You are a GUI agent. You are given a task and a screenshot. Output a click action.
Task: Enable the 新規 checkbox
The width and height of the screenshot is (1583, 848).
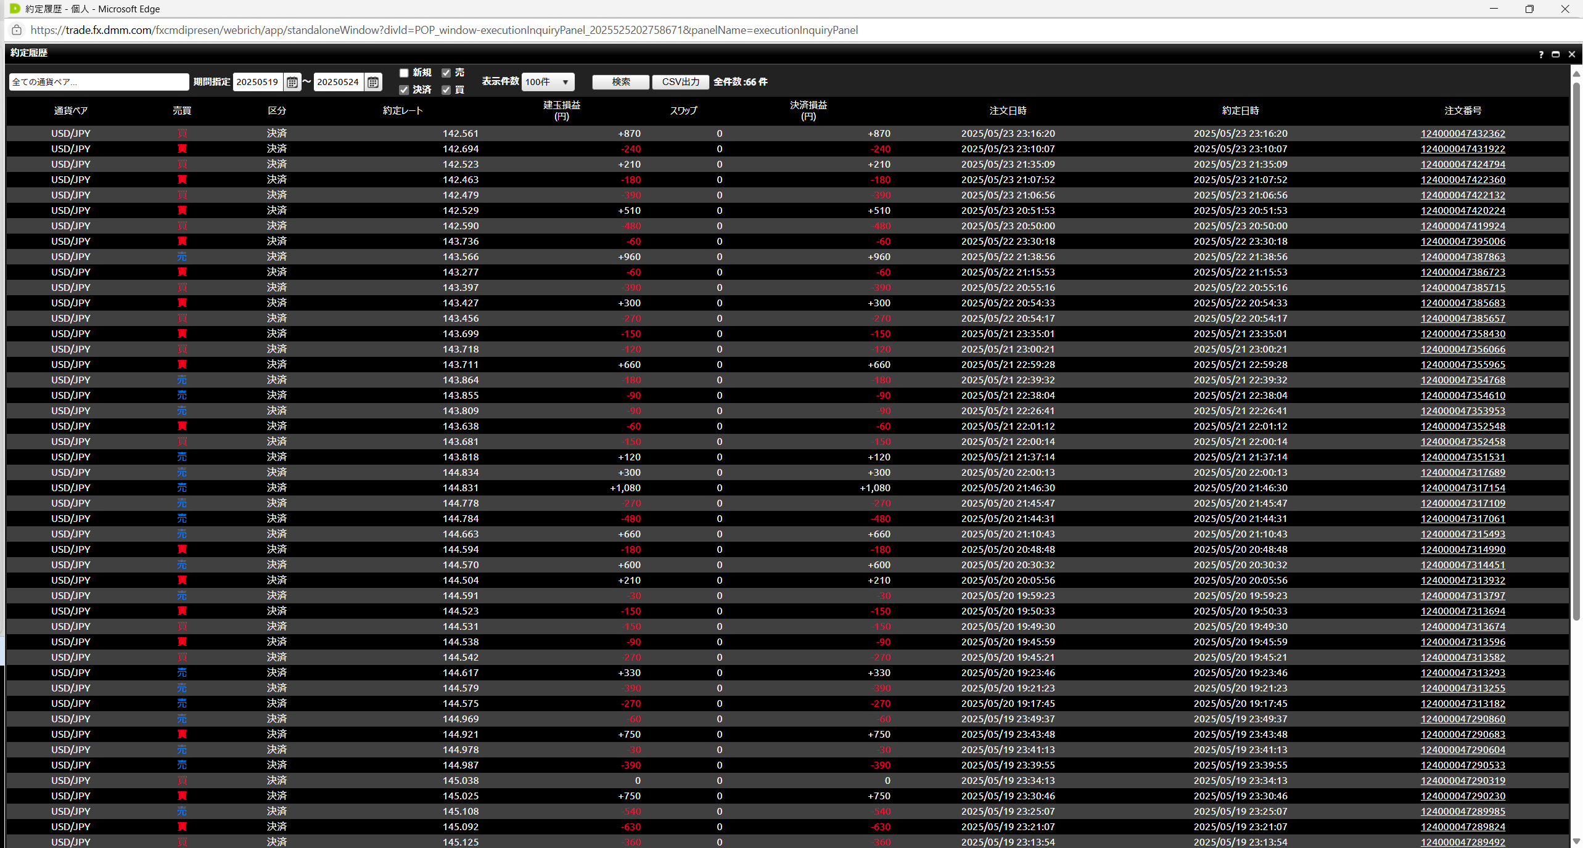(x=405, y=73)
